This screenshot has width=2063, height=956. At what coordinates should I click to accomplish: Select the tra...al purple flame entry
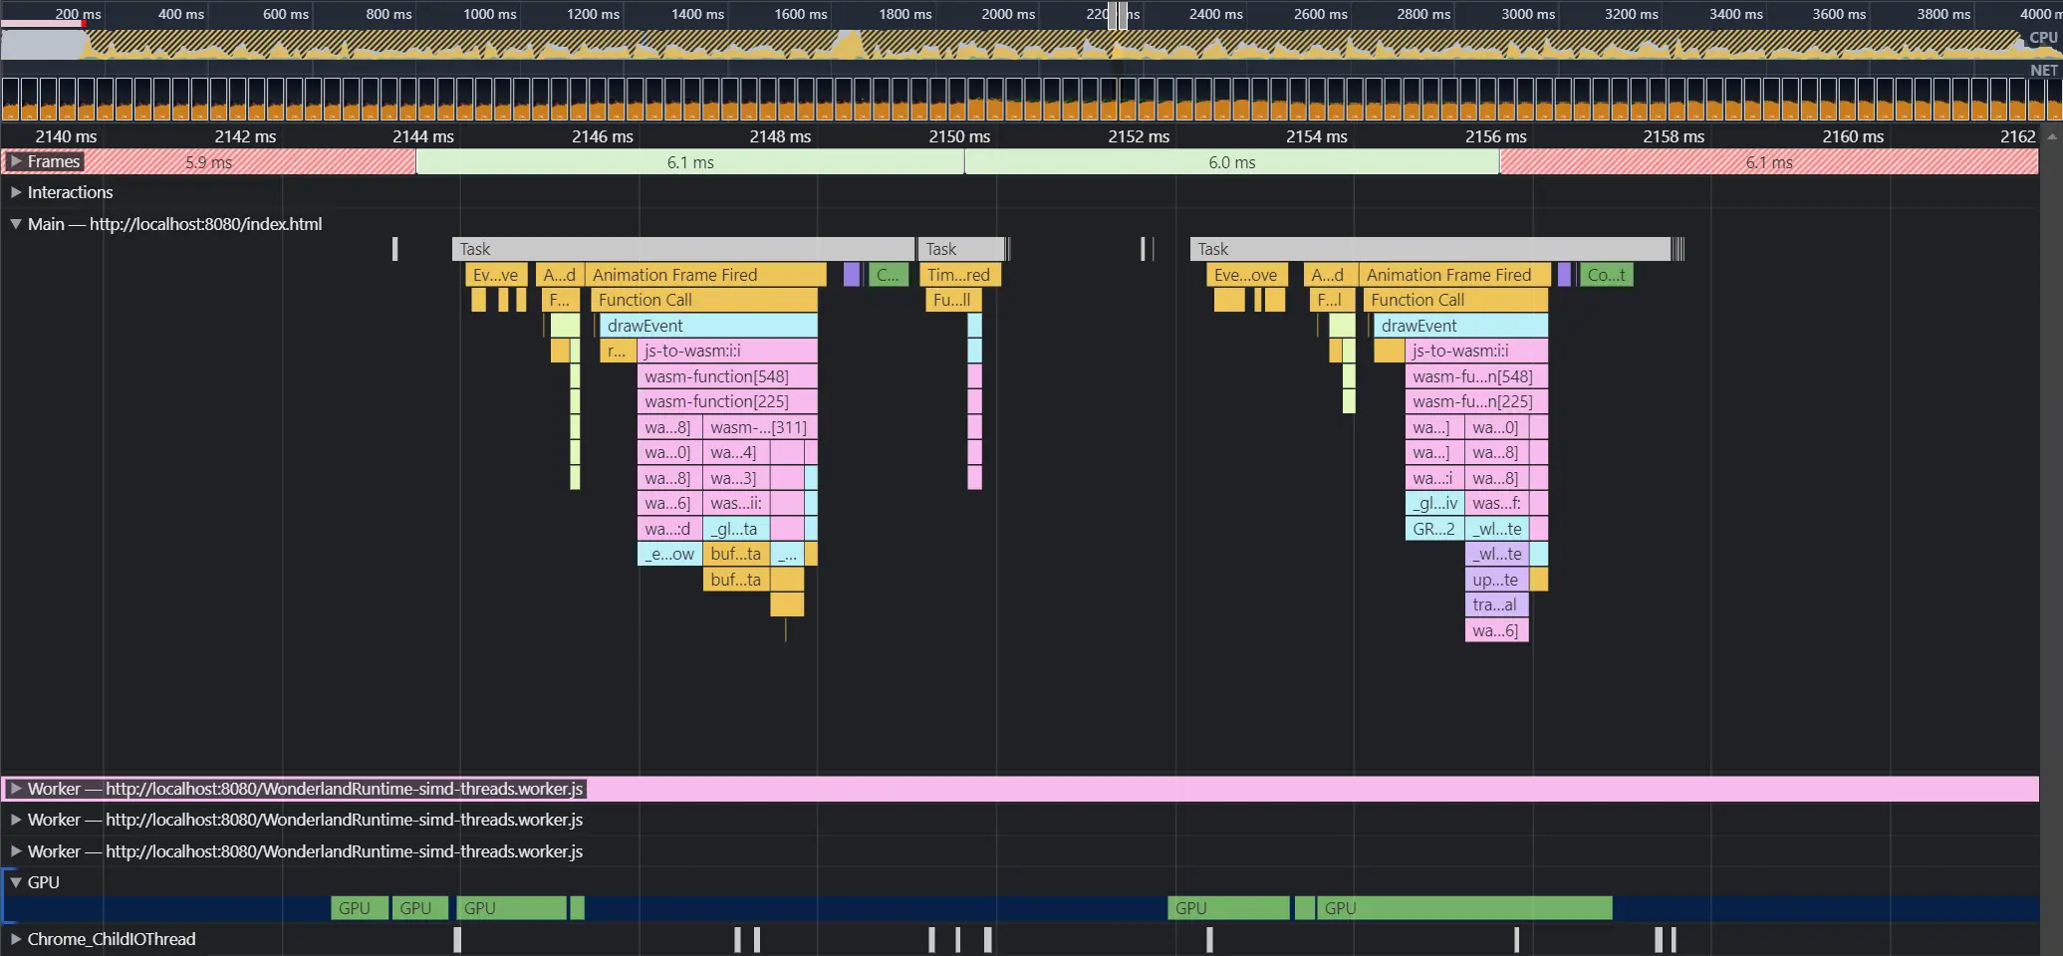pos(1495,604)
